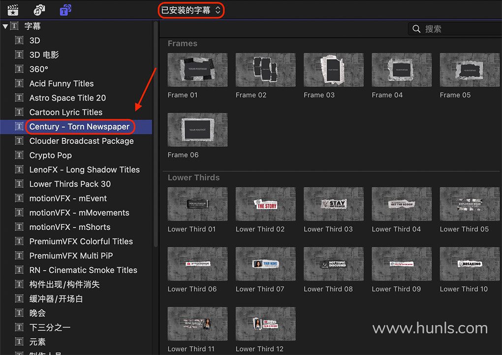Select 缓冲器/开场白 category

56,299
